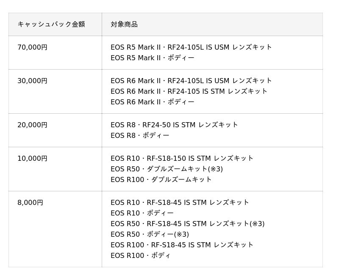Screen dimensions: 339x280
Task: Click EOS R100 ダブルズームキット entry
Action: pos(161,179)
